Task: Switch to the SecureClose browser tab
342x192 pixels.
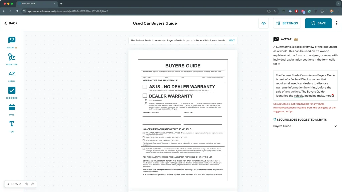Action: (37, 3)
